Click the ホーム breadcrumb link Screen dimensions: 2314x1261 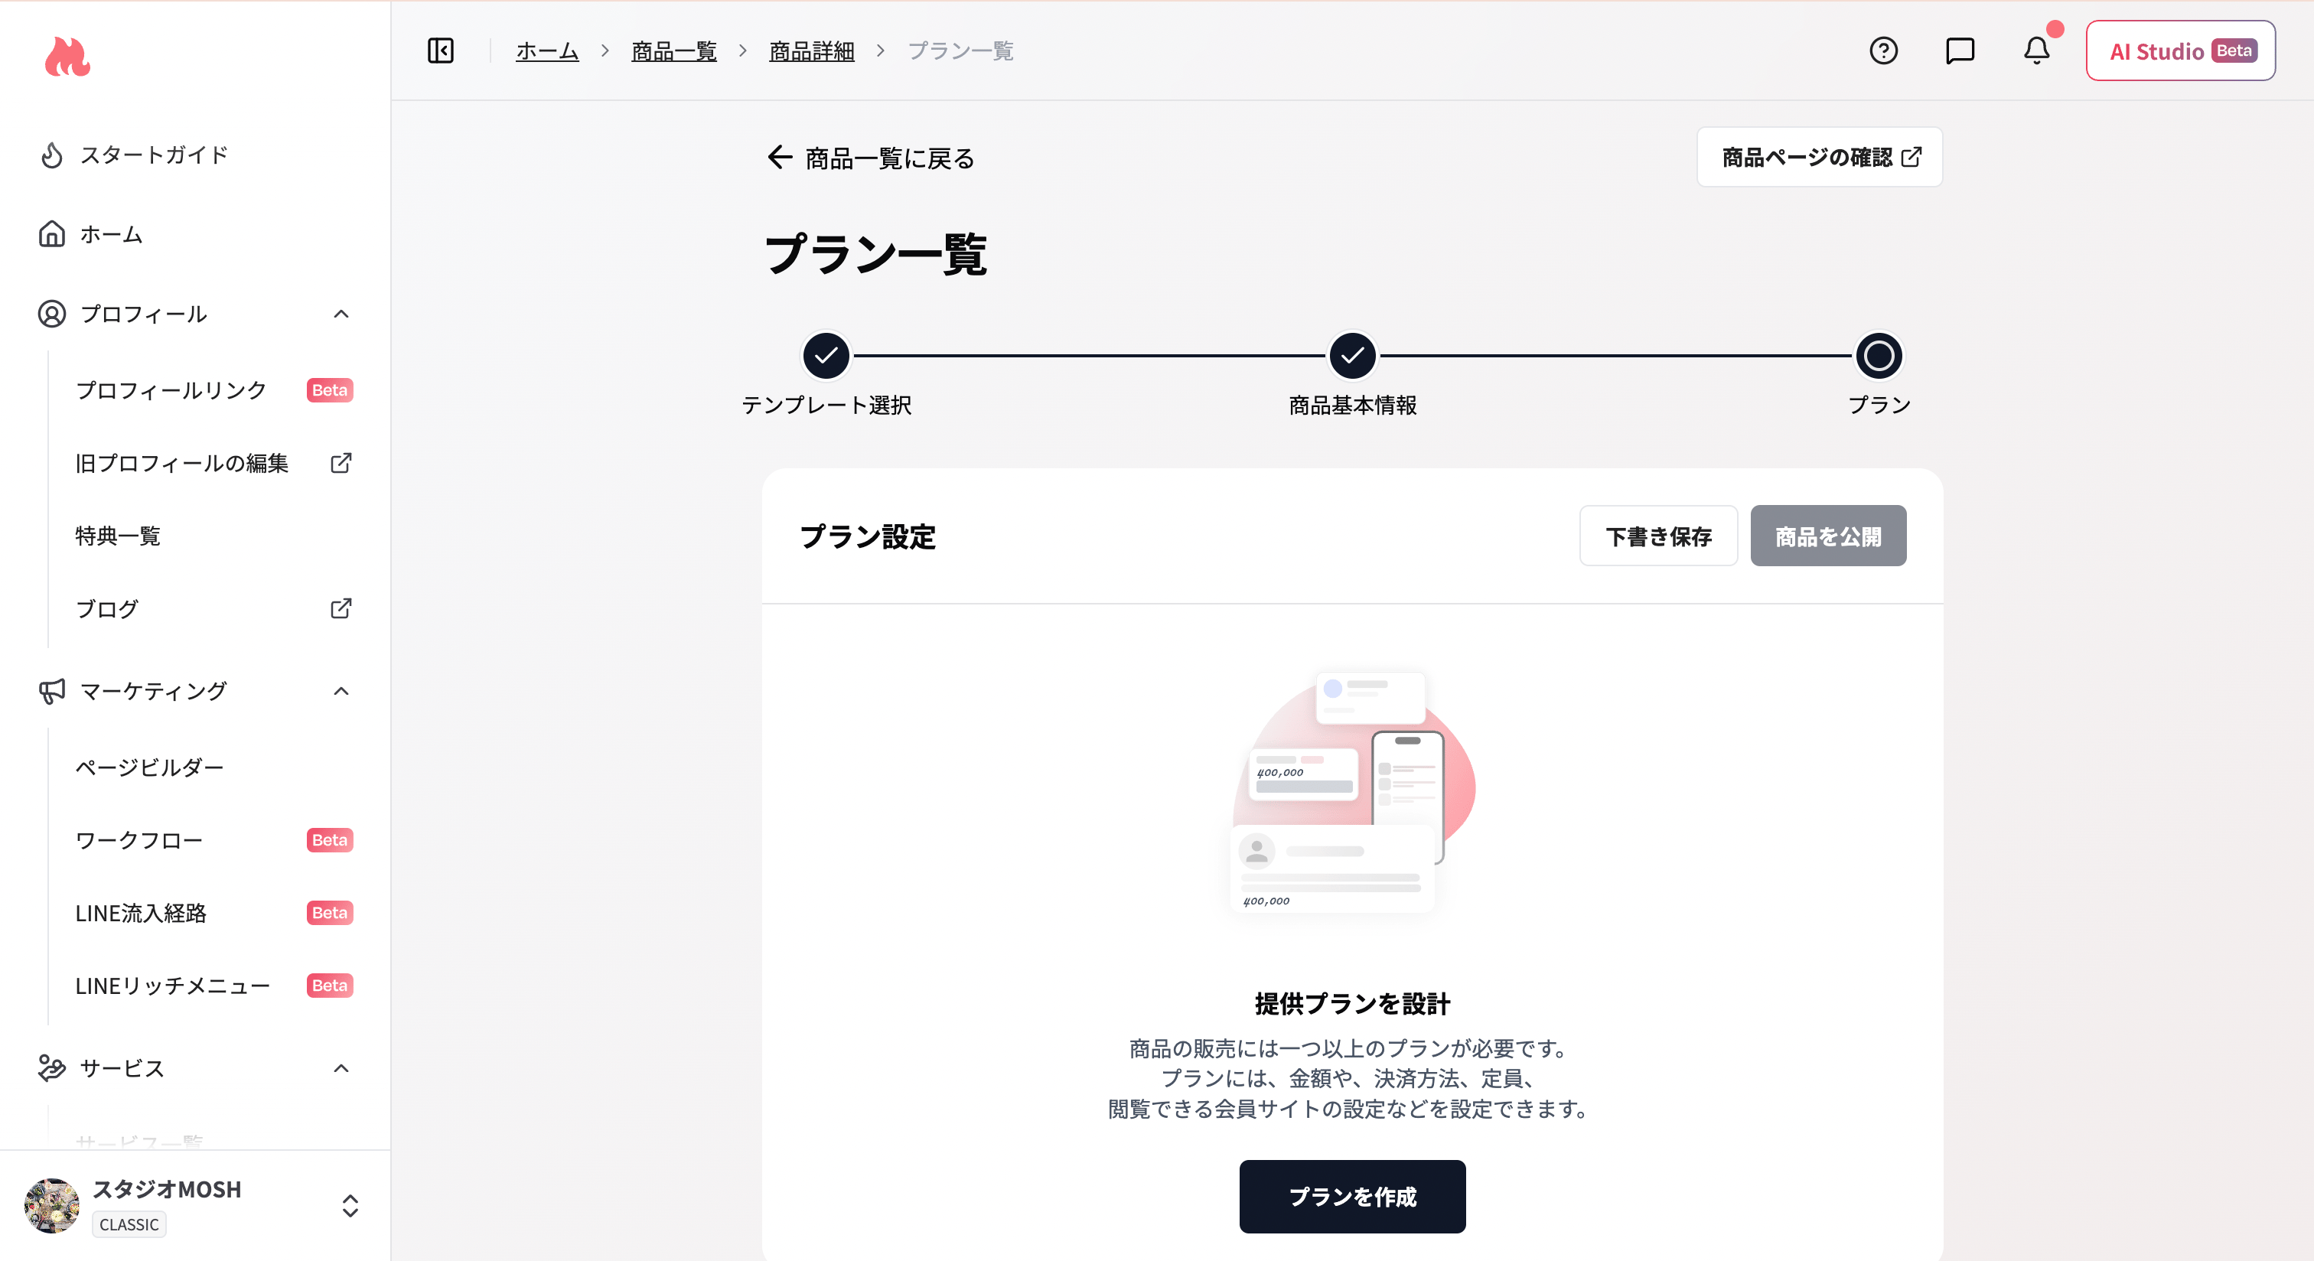[547, 51]
